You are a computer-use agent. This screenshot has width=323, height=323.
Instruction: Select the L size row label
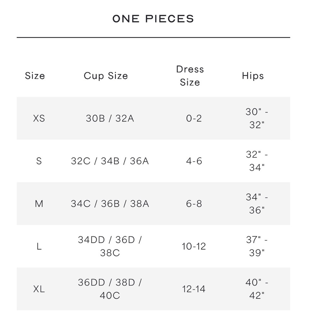(39, 246)
